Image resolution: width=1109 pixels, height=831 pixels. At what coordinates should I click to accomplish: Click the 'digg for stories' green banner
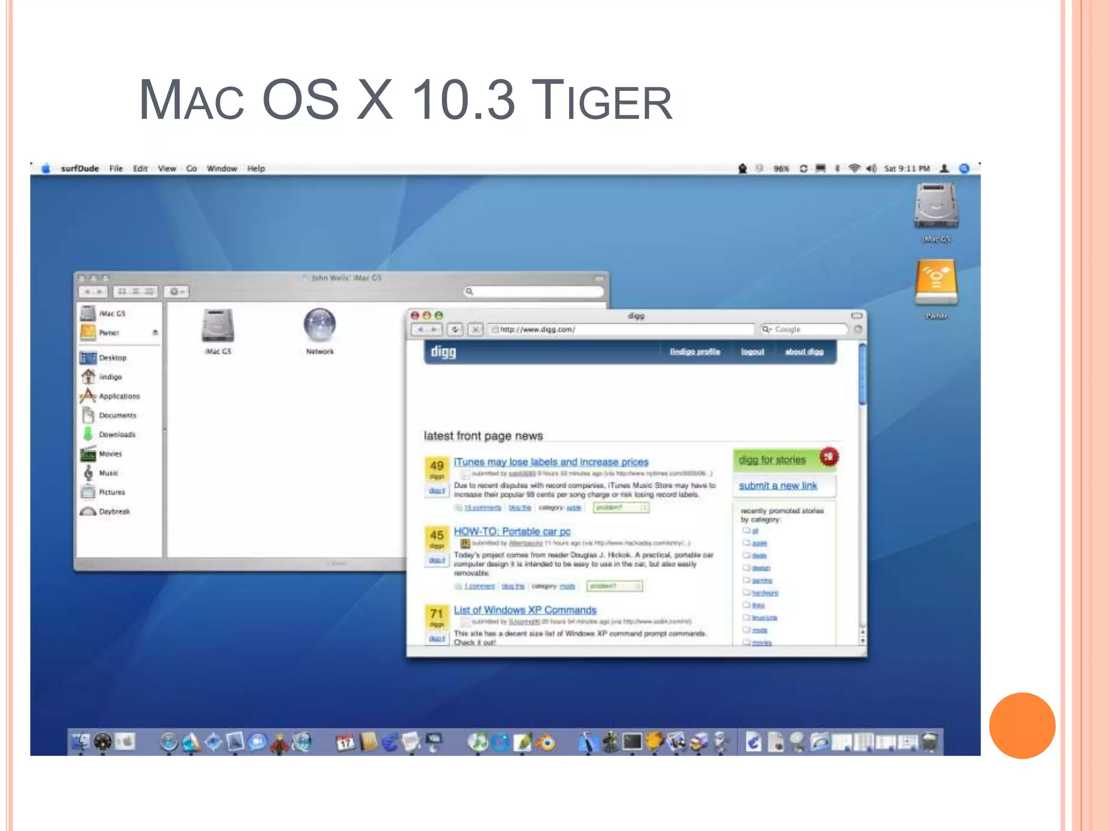pos(784,460)
